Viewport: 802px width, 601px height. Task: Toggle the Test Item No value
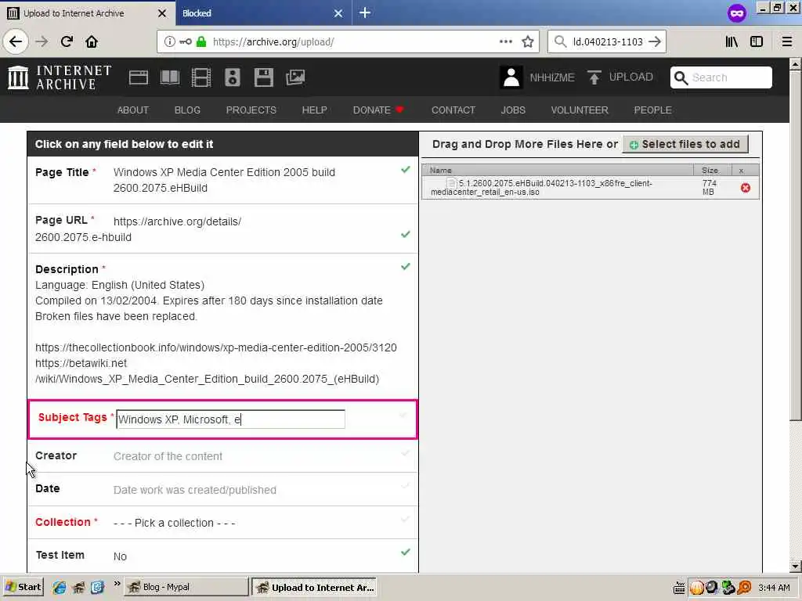120,556
